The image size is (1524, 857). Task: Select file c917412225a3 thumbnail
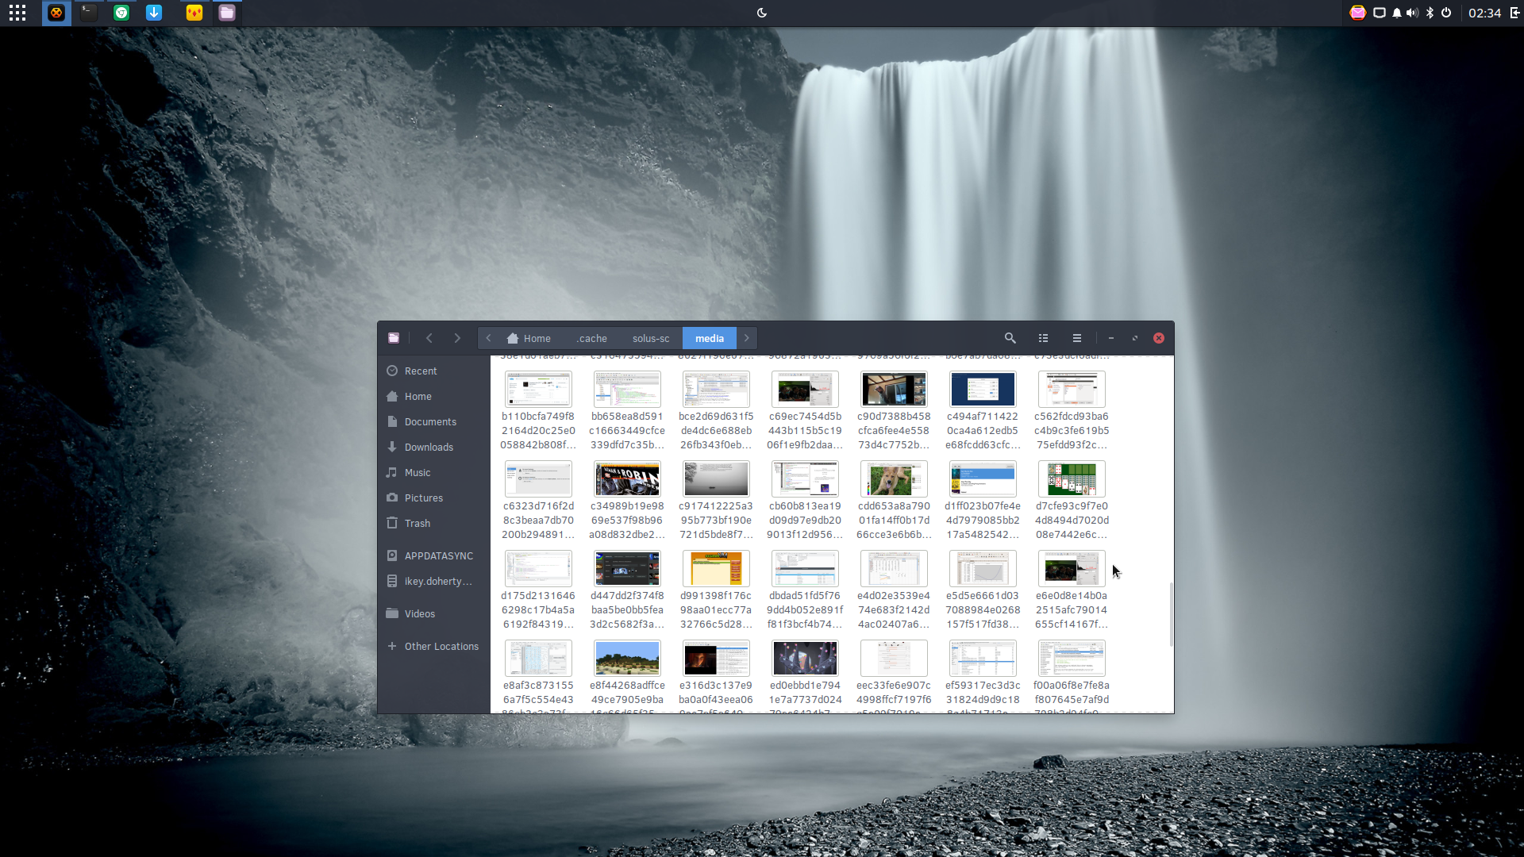pos(716,479)
